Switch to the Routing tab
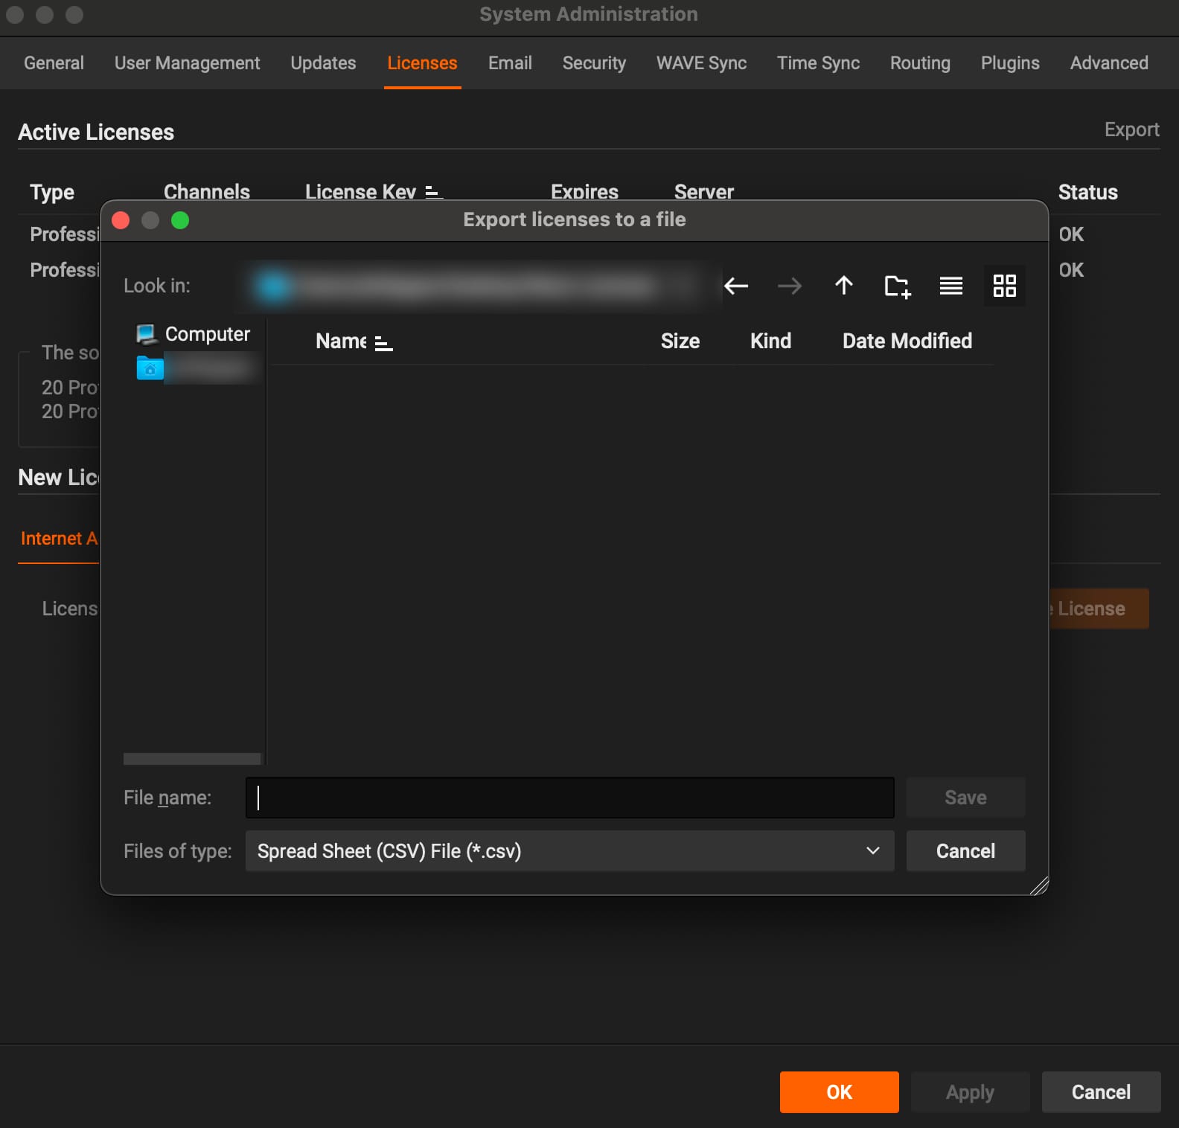Viewport: 1179px width, 1128px height. click(920, 63)
